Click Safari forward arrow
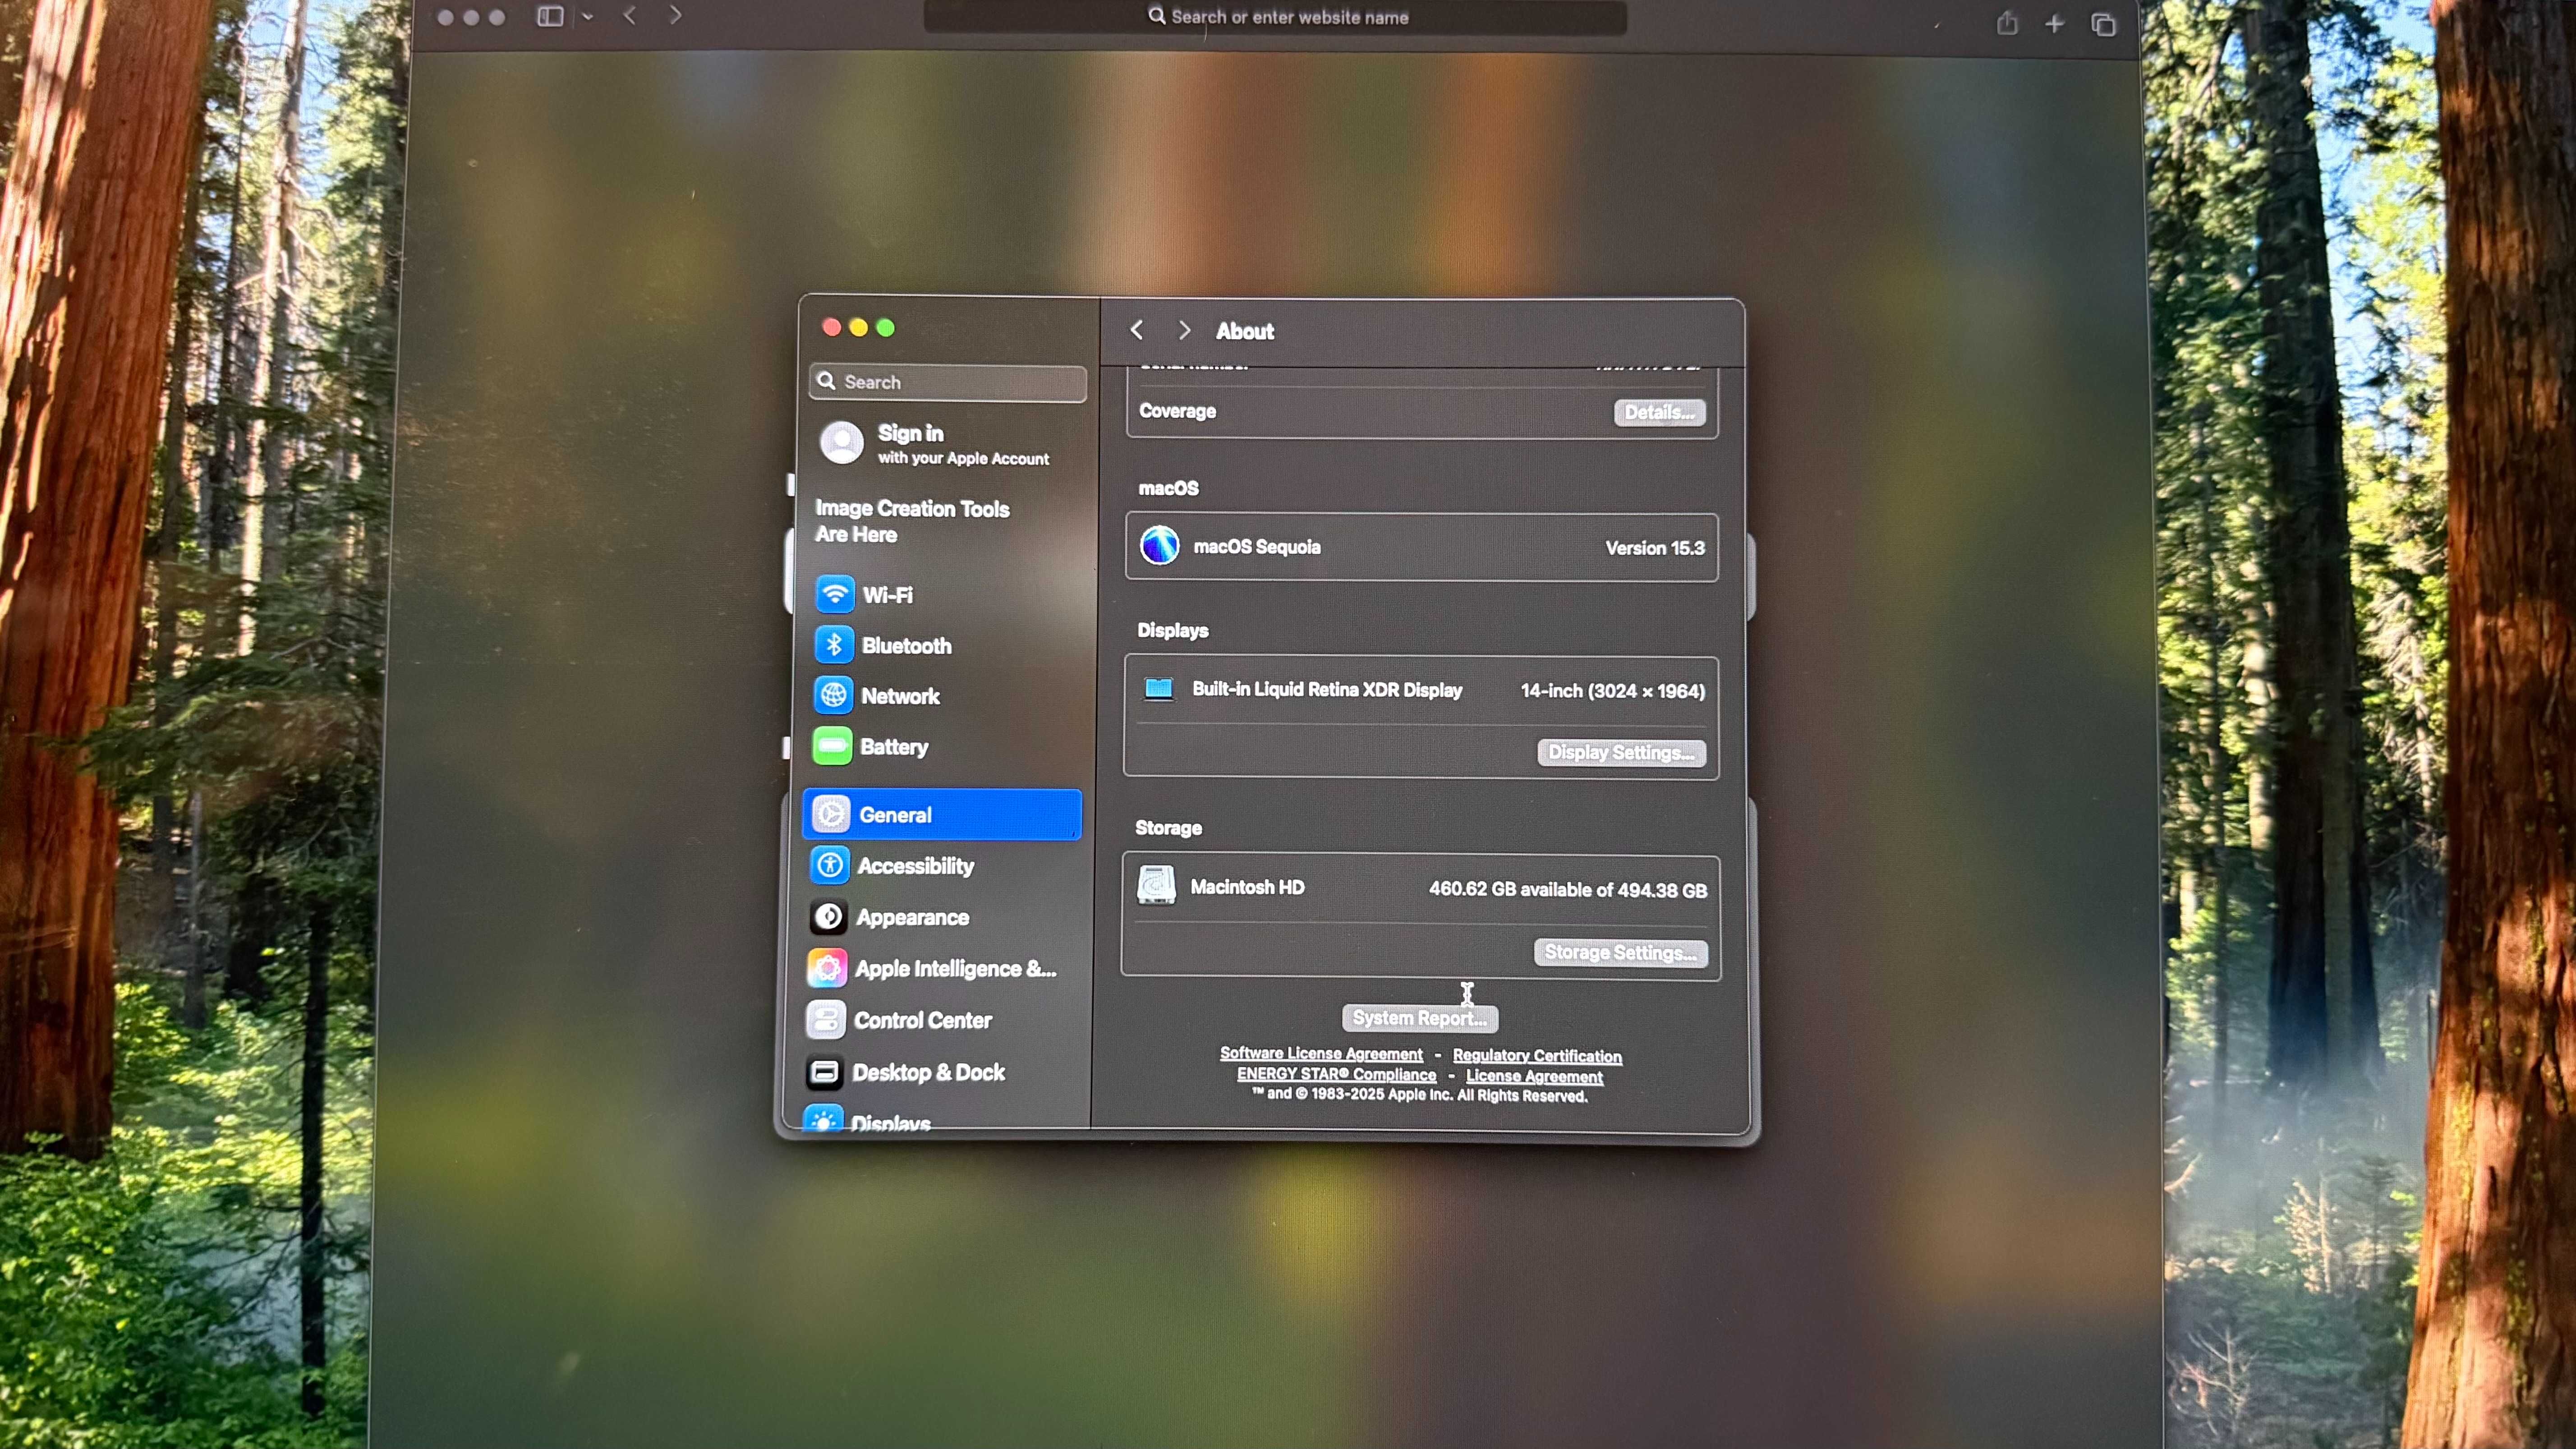Image resolution: width=2576 pixels, height=1449 pixels. [x=676, y=15]
